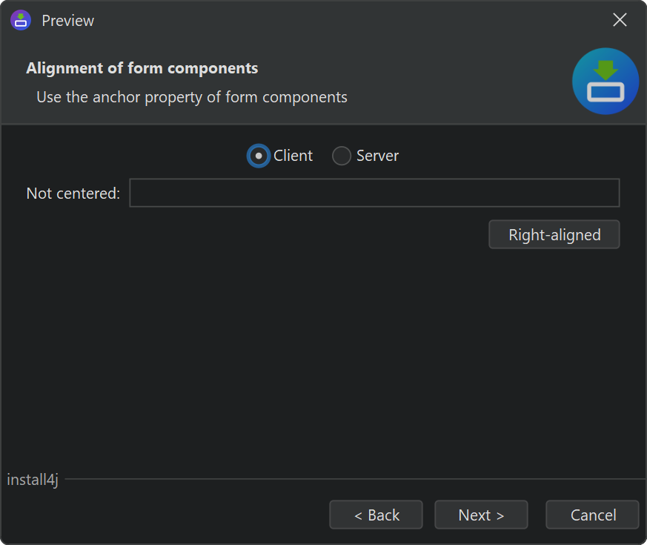Click the "Client" option label text
Screen dimensions: 647x545
click(x=293, y=156)
